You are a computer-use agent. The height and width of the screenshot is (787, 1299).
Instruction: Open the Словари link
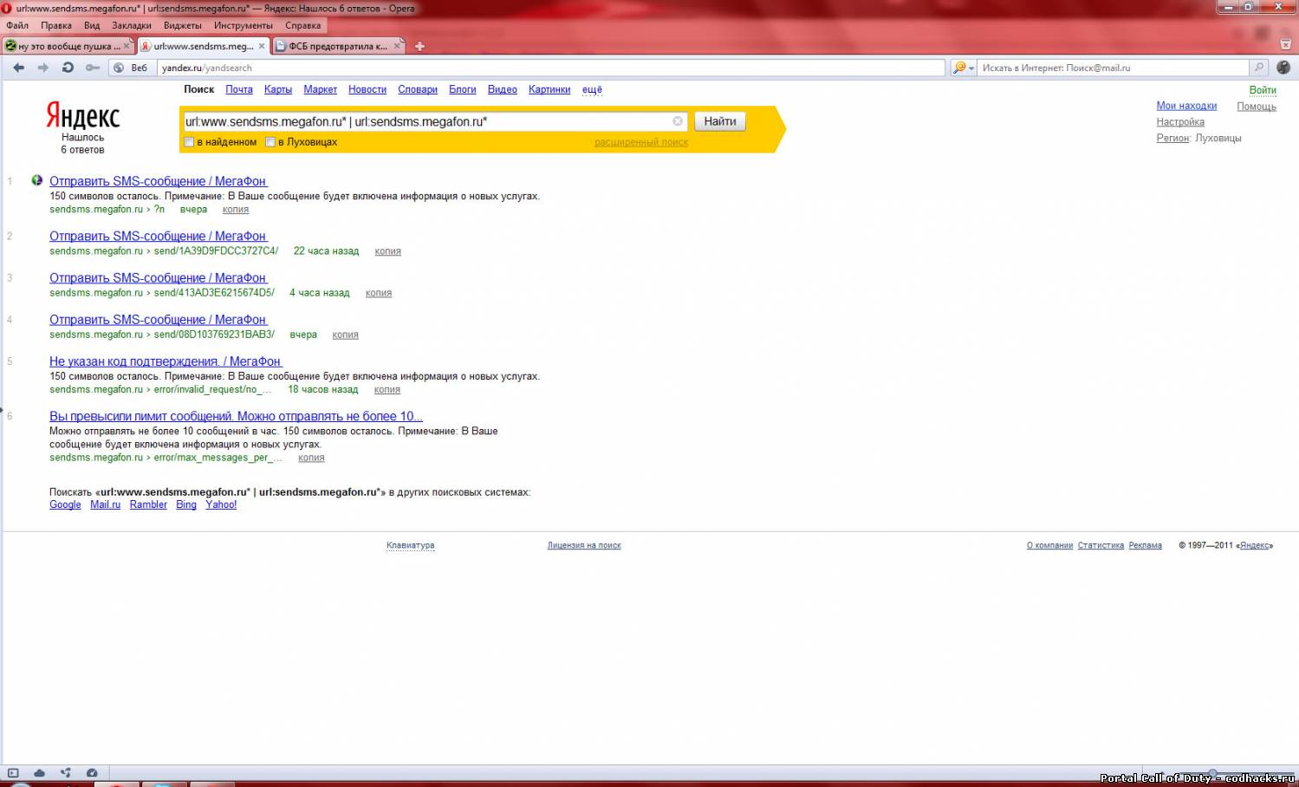tap(418, 89)
